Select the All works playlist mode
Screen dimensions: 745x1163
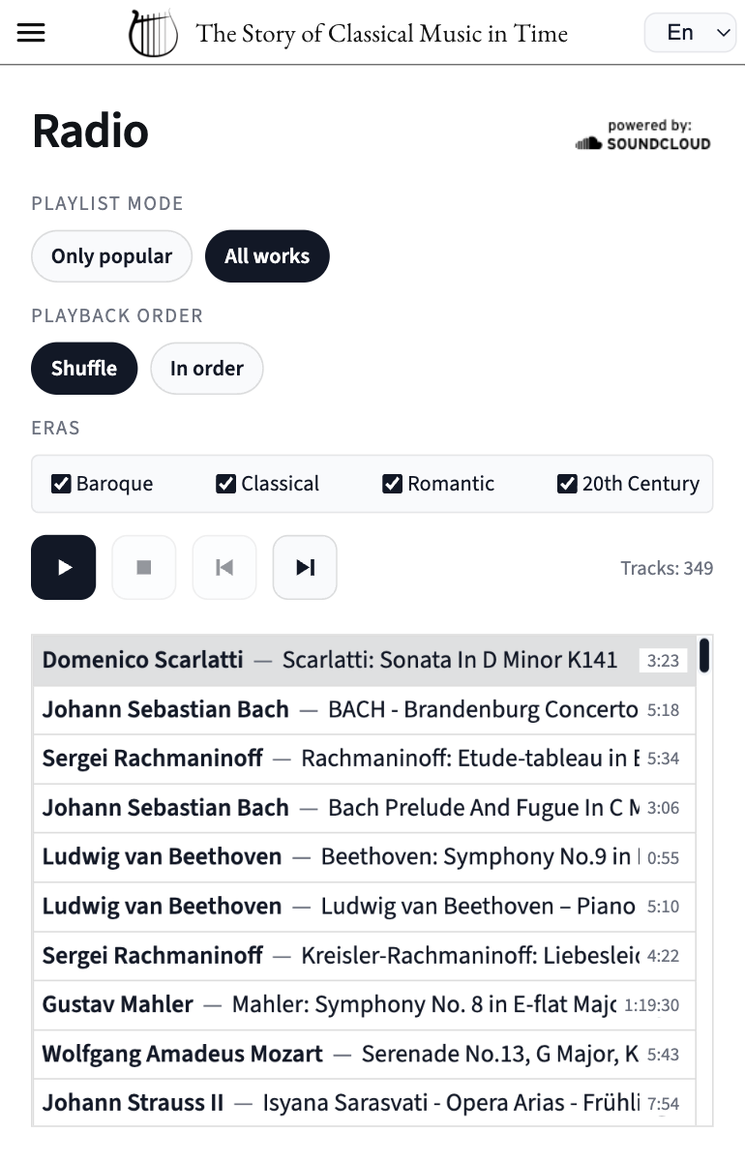click(x=267, y=255)
